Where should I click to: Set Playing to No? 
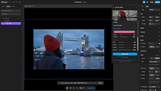(x=157, y=68)
